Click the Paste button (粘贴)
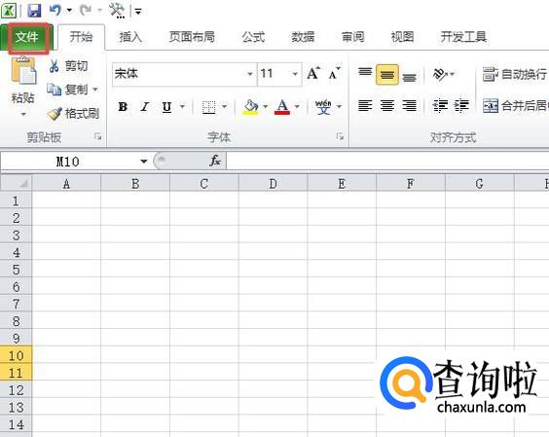This screenshot has width=549, height=437. (x=22, y=87)
